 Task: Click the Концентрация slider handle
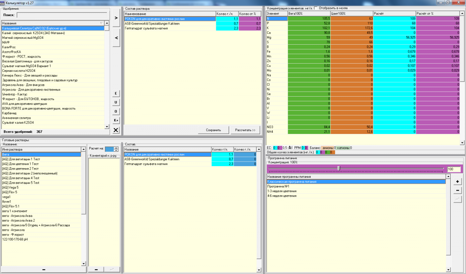[339, 168]
